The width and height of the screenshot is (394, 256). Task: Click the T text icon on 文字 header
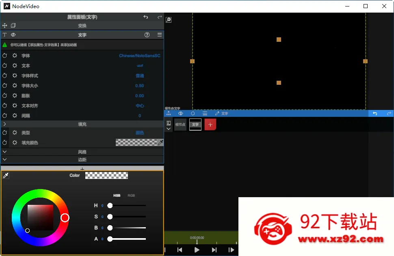(4, 35)
